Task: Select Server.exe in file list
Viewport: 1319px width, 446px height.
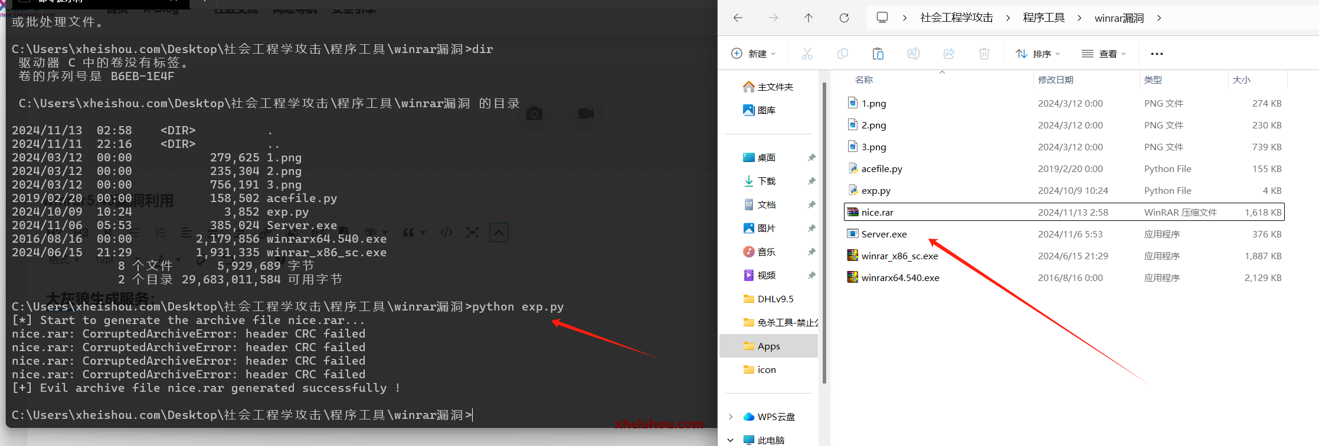Action: pyautogui.click(x=1064, y=234)
